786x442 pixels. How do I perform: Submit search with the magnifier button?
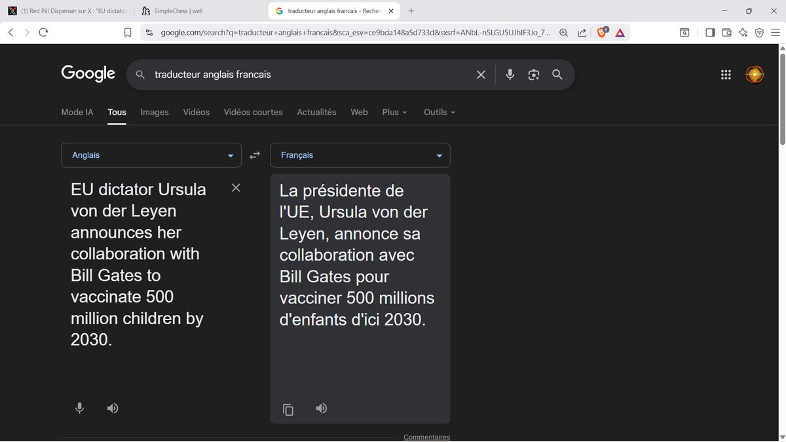click(557, 75)
